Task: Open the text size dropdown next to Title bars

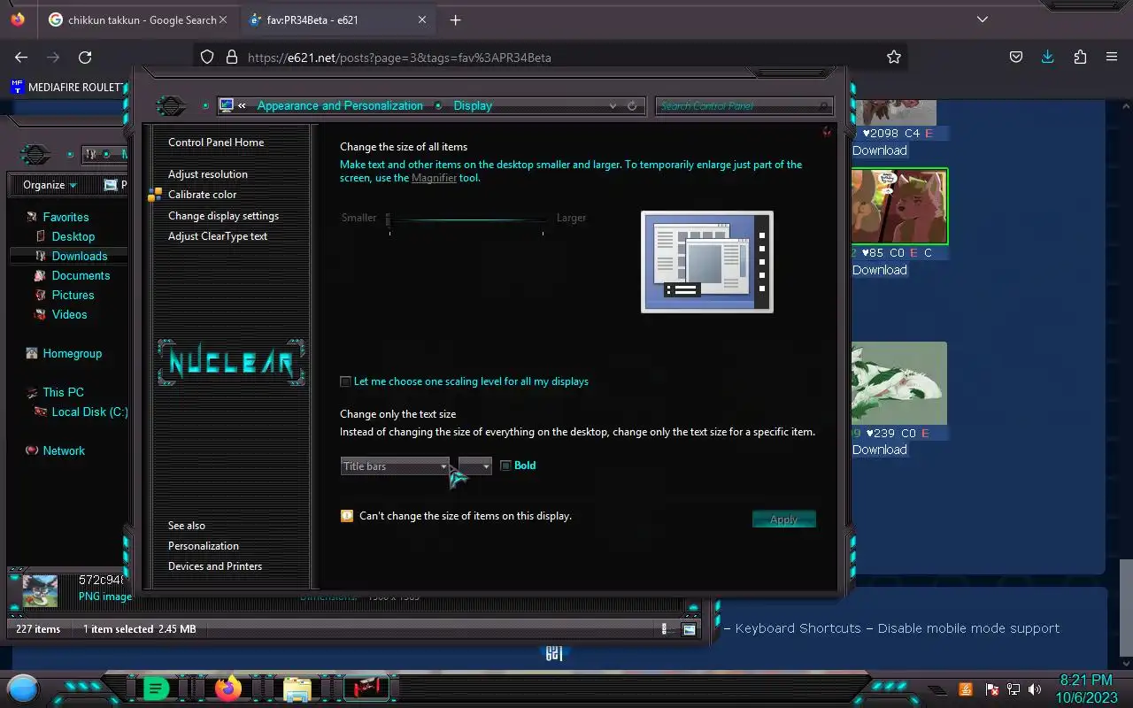Action: click(474, 466)
